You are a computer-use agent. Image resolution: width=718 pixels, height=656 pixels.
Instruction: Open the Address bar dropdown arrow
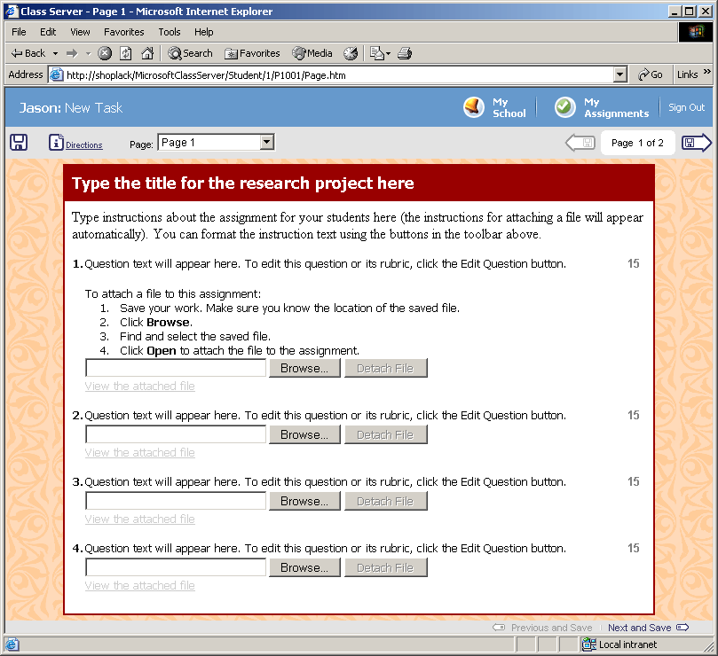tap(619, 75)
